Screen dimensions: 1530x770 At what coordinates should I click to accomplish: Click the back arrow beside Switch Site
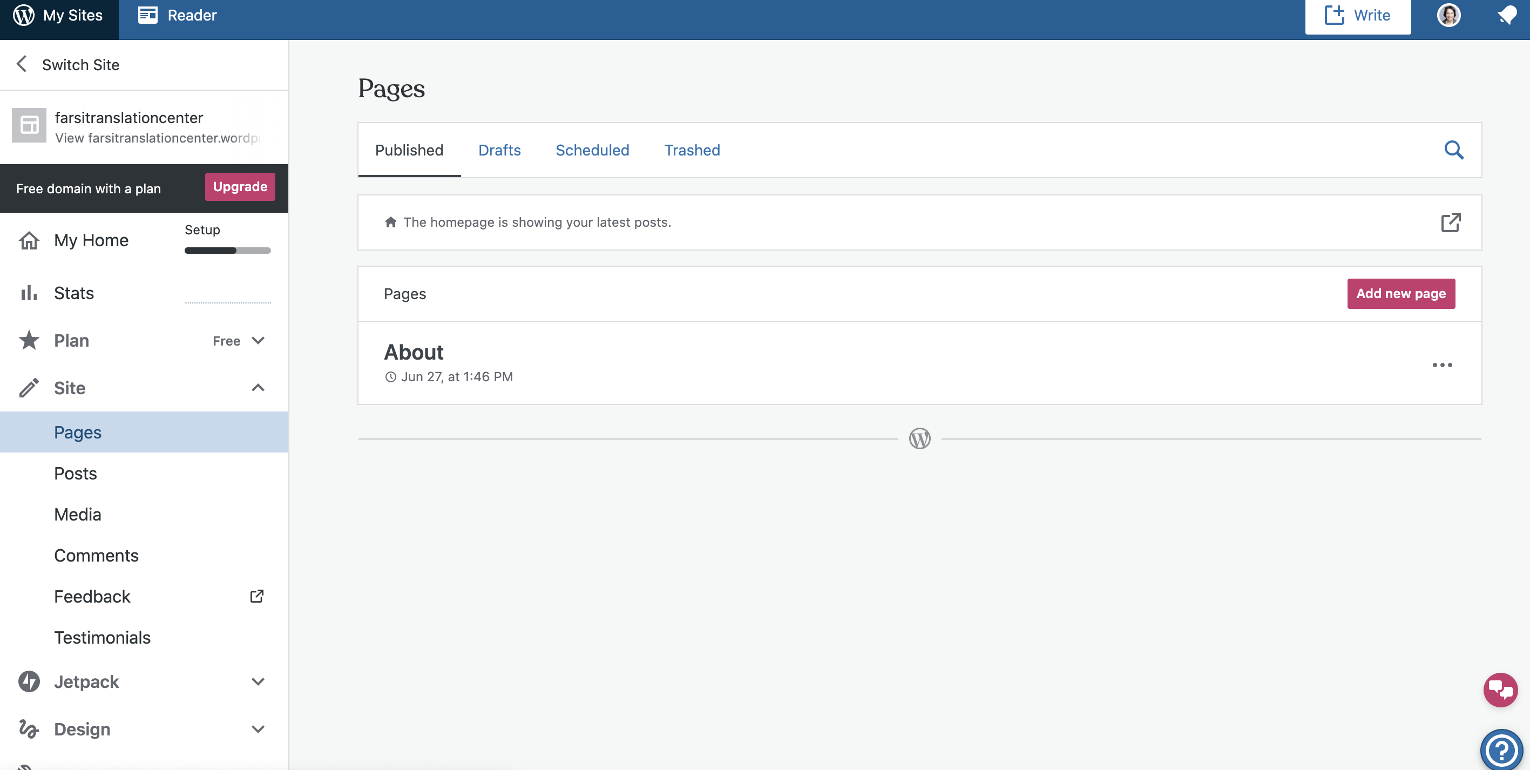pos(22,64)
